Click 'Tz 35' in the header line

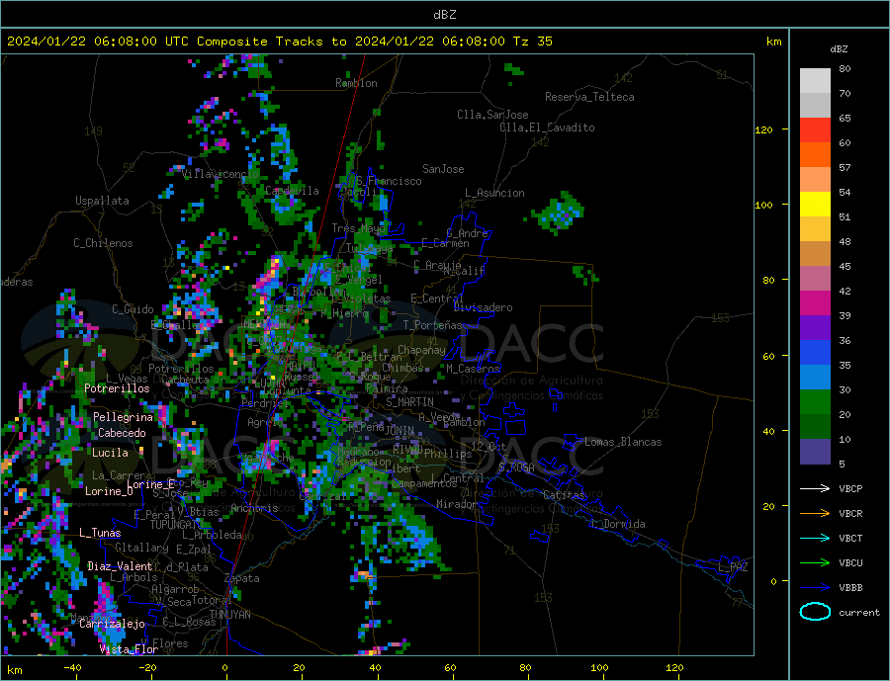coord(532,42)
